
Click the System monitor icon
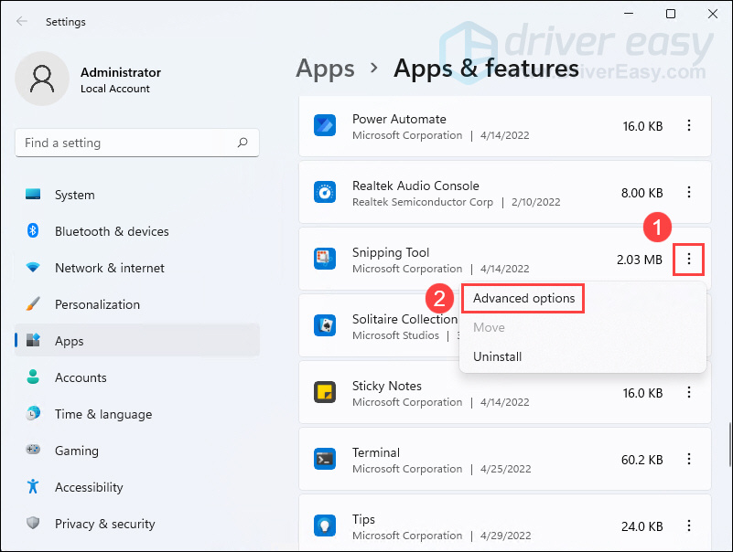[x=33, y=195]
